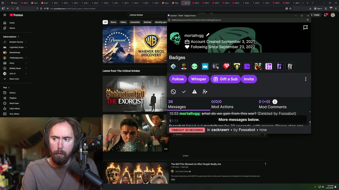
Task: Switch to Mod Comments tab
Action: pos(273,104)
